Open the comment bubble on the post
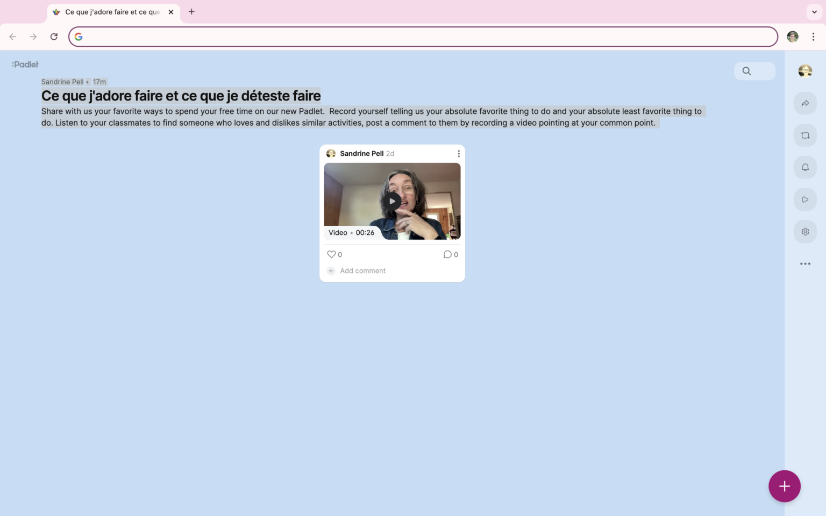Viewport: 826px width, 516px height. point(447,254)
